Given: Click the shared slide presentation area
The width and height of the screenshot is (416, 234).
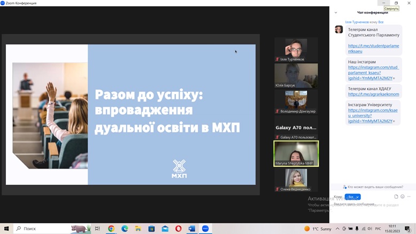Looking at the screenshot, I should pyautogui.click(x=131, y=114).
